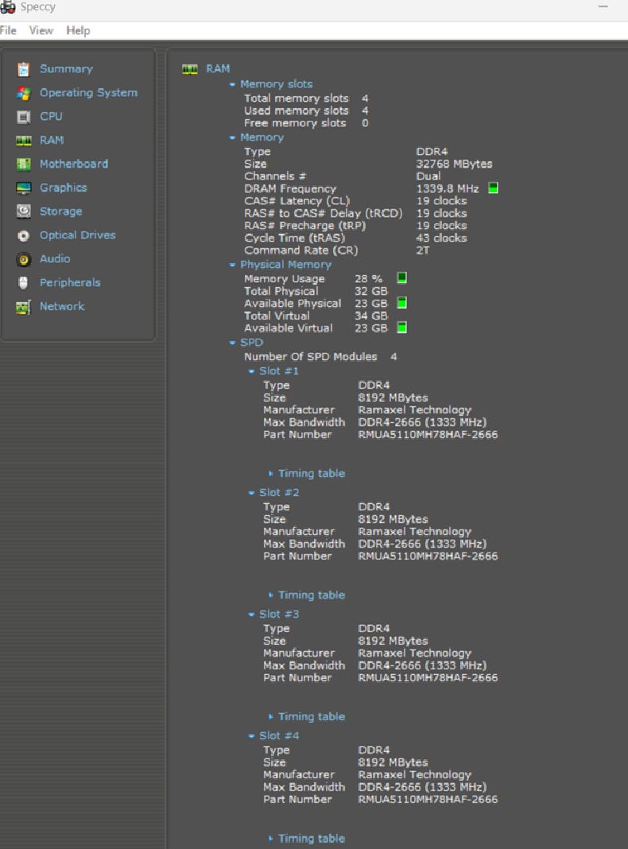Open the Help menu

click(x=78, y=30)
